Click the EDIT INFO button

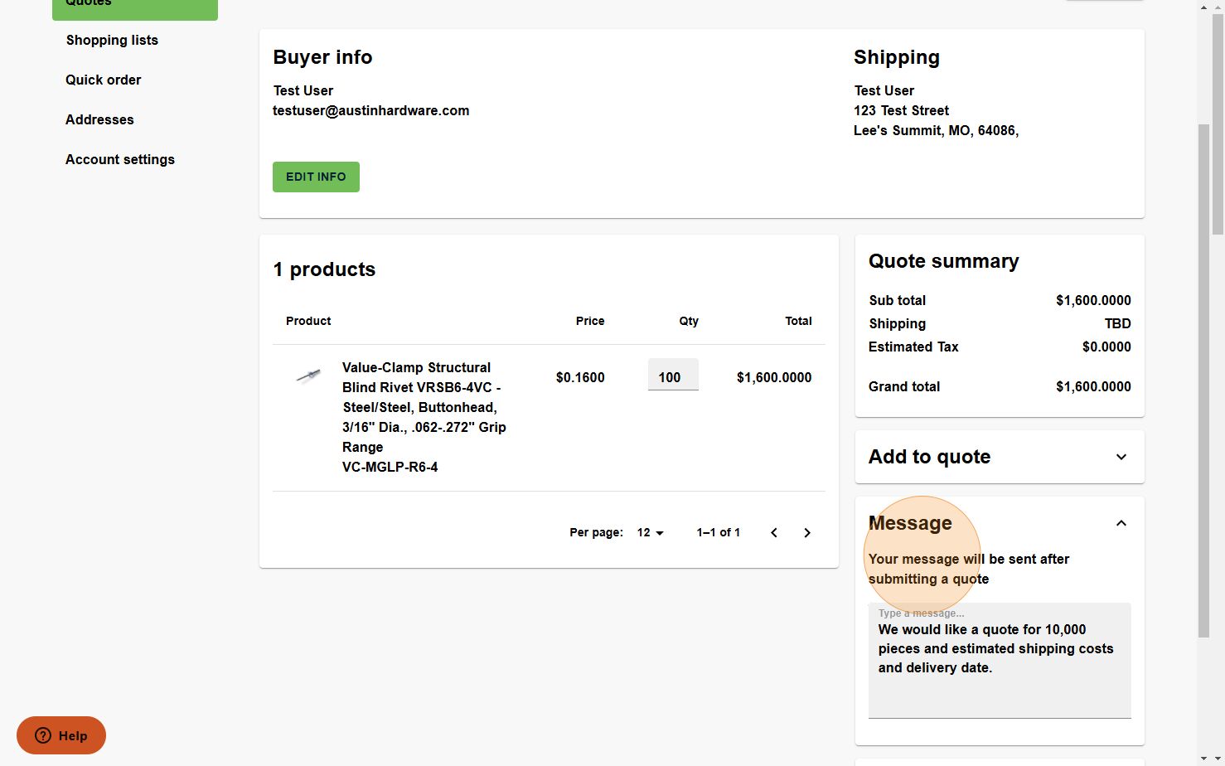pyautogui.click(x=316, y=177)
